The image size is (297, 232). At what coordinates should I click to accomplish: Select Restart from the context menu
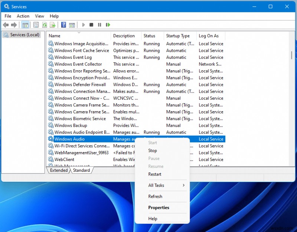click(x=155, y=174)
